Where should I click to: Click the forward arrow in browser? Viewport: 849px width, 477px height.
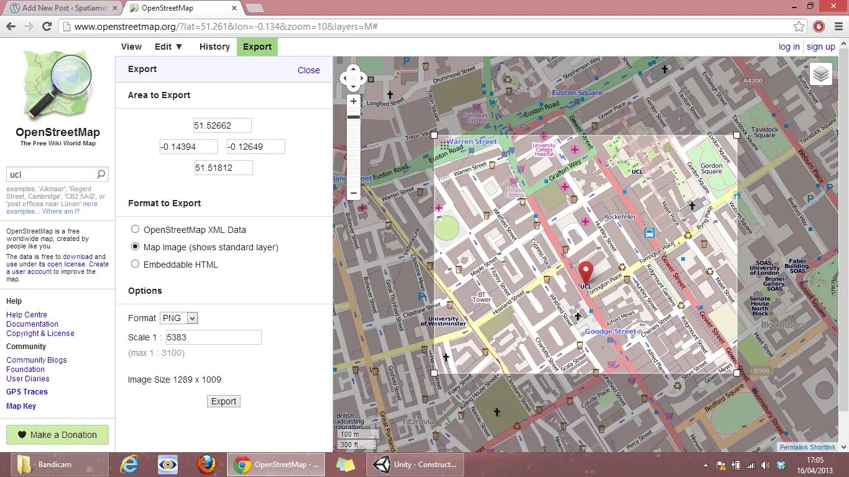click(29, 27)
